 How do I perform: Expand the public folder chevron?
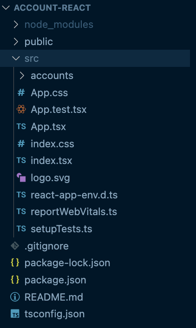(x=16, y=42)
